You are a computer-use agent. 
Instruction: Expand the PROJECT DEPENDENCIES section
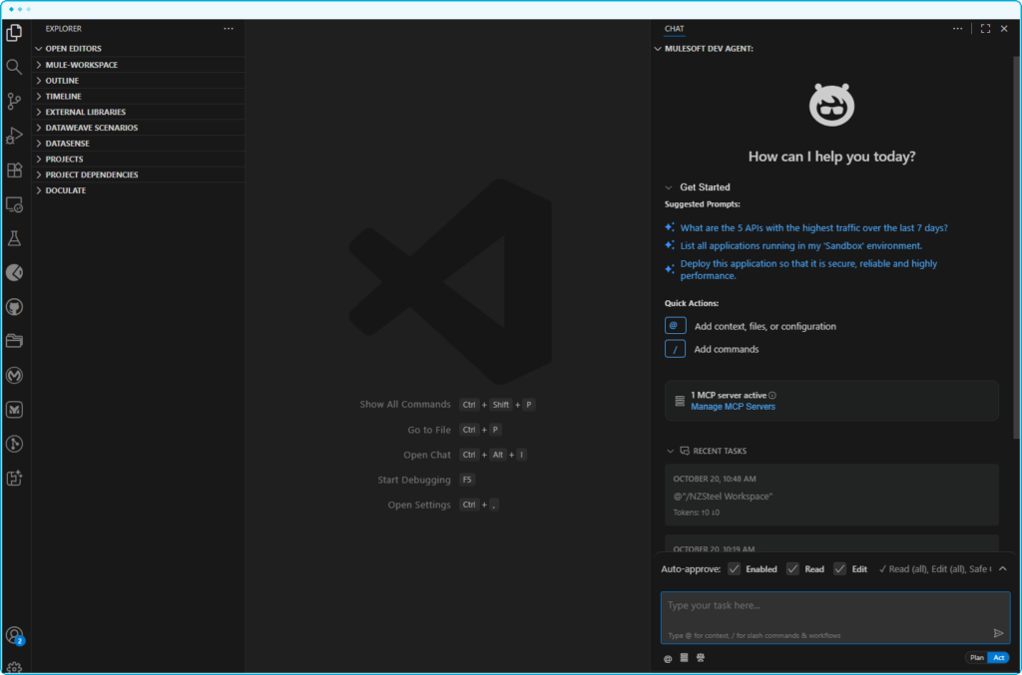(x=138, y=174)
